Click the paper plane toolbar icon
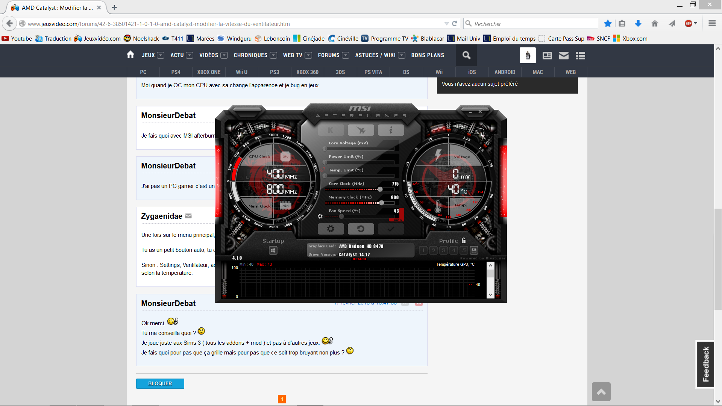Image resolution: width=722 pixels, height=406 pixels. (672, 24)
